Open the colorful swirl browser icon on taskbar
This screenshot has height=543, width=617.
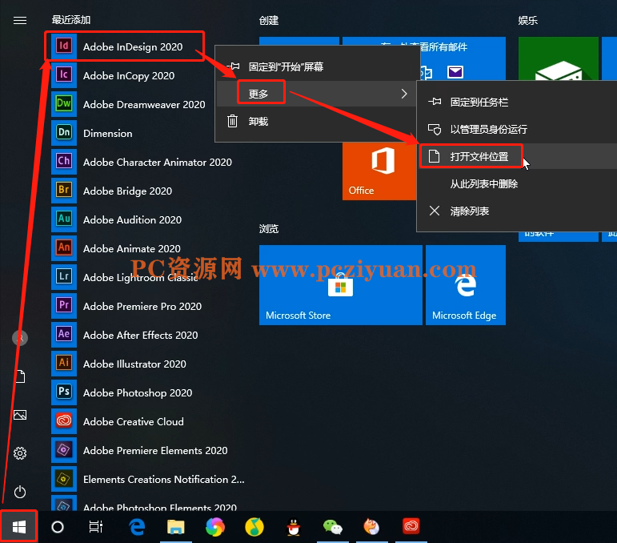215,527
